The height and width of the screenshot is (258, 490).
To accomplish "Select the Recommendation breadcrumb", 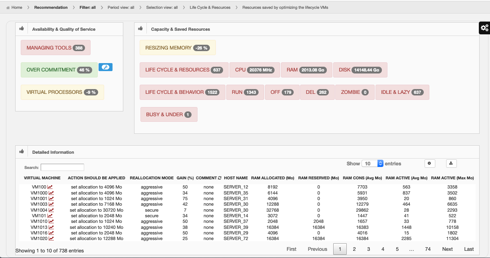I will (x=51, y=7).
